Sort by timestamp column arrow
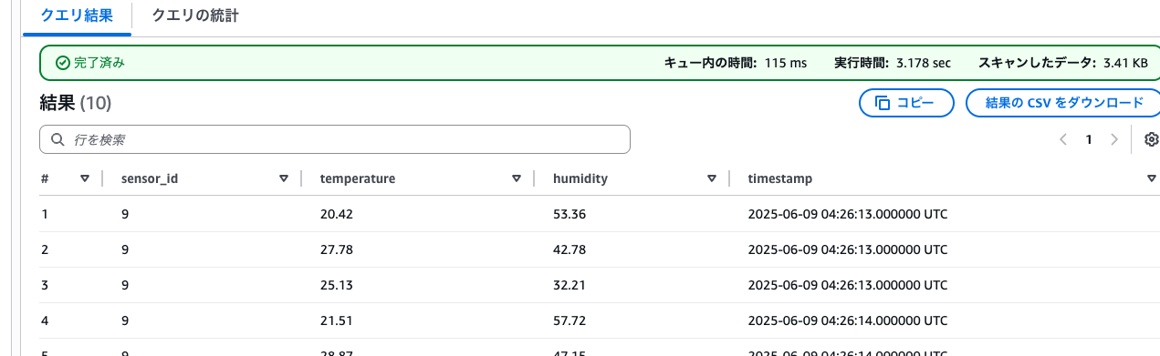 1152,178
